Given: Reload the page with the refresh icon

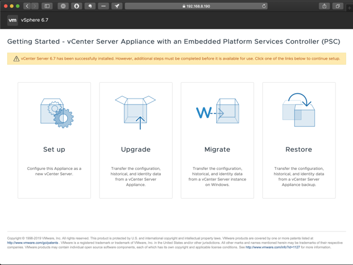Looking at the screenshot, I should [264, 6].
